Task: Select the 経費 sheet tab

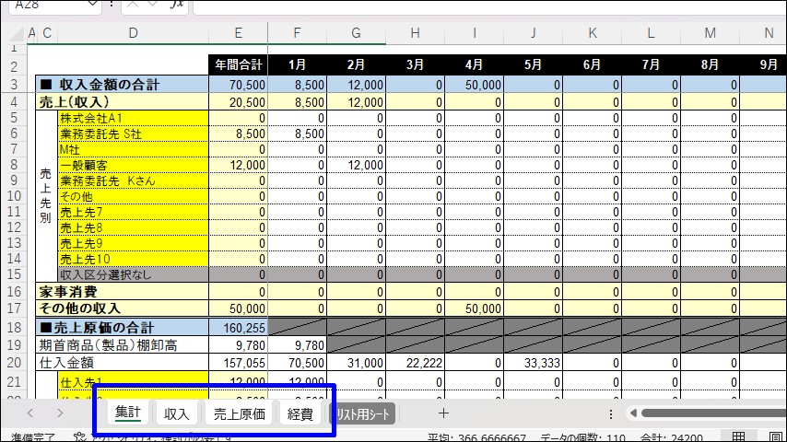Action: coord(300,414)
